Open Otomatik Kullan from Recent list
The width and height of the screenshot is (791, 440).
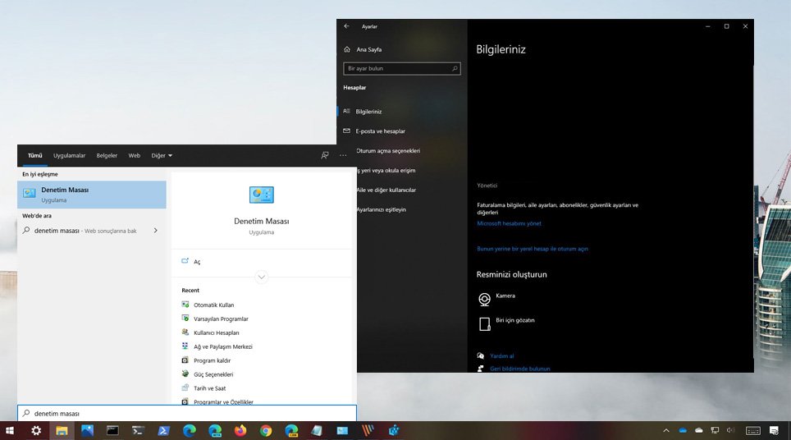213,305
